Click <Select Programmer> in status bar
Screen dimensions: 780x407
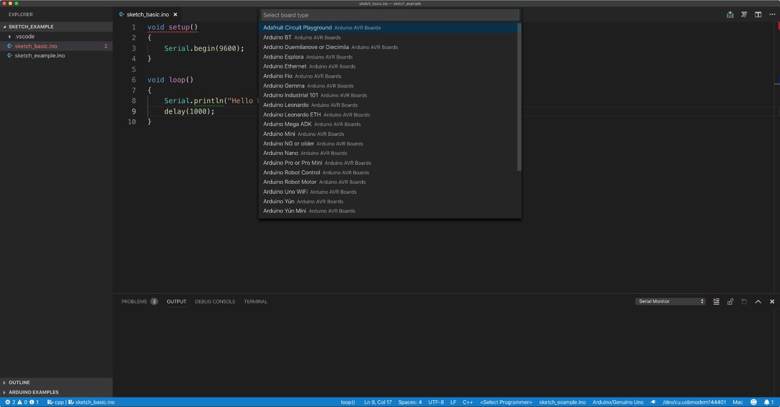point(506,402)
